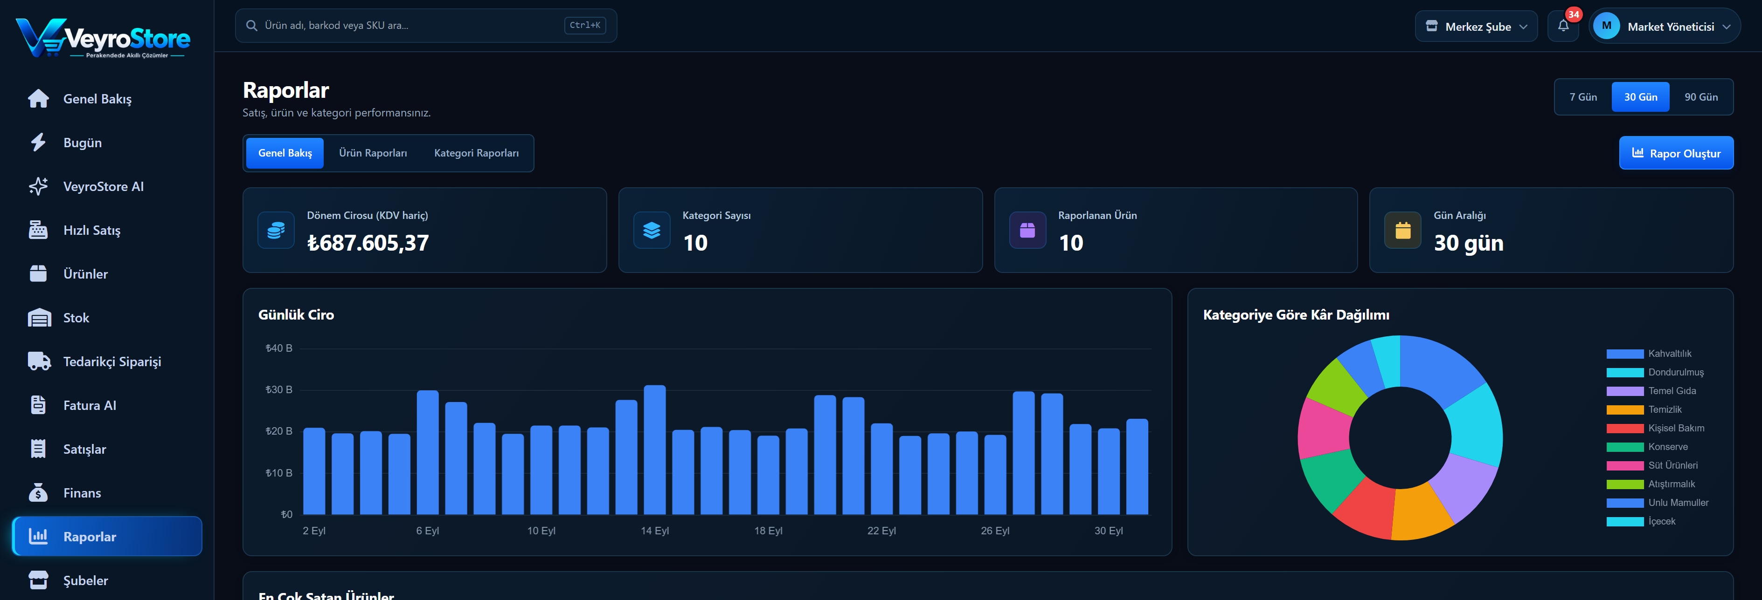Open the Finans money bag icon
1762x600 pixels.
pyautogui.click(x=38, y=493)
